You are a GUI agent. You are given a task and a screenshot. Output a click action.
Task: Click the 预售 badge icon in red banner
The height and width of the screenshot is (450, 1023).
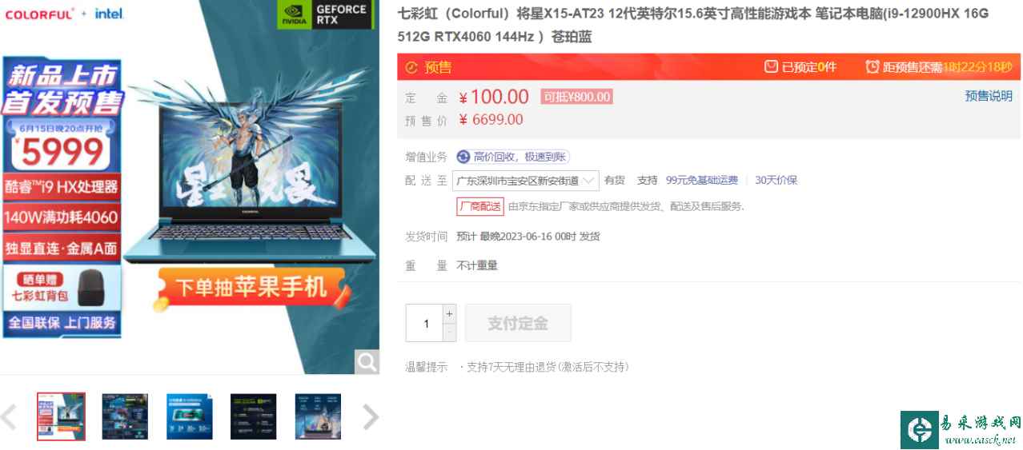click(412, 67)
